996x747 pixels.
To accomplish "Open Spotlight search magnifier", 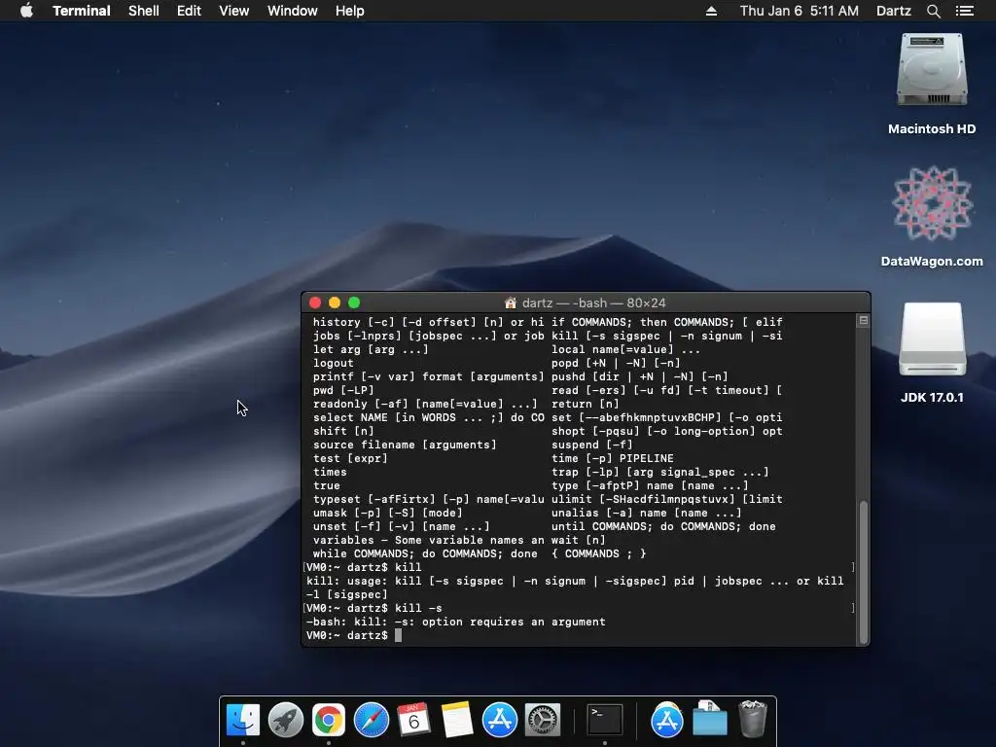I will [933, 11].
